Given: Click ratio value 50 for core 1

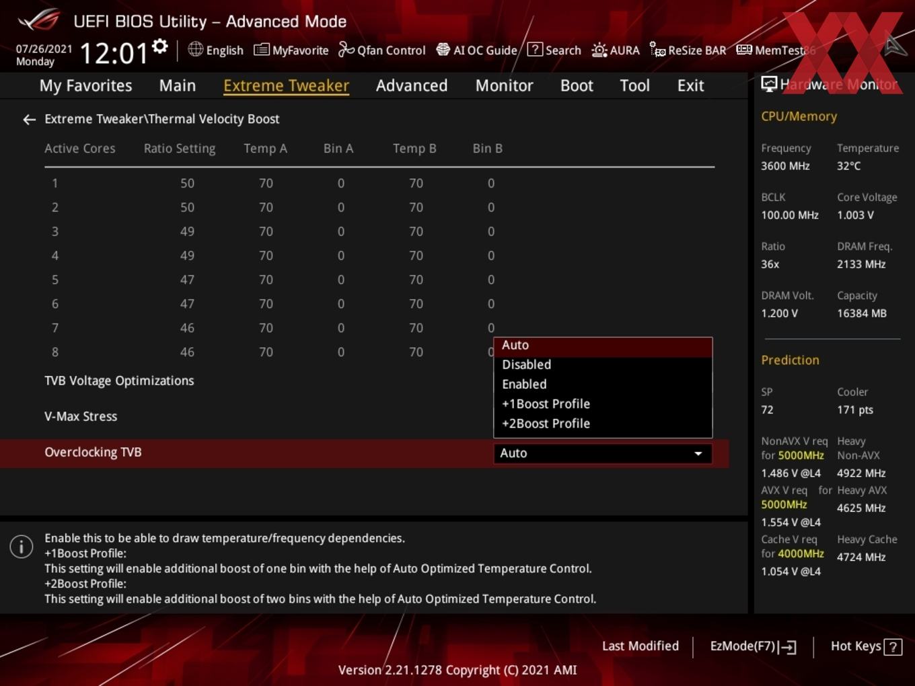Looking at the screenshot, I should pyautogui.click(x=187, y=183).
